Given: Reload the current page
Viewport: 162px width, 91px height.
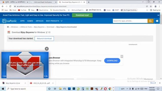Looking at the screenshot, I should pos(10,6).
